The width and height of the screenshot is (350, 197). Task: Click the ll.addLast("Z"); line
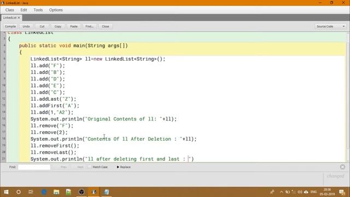54,99
